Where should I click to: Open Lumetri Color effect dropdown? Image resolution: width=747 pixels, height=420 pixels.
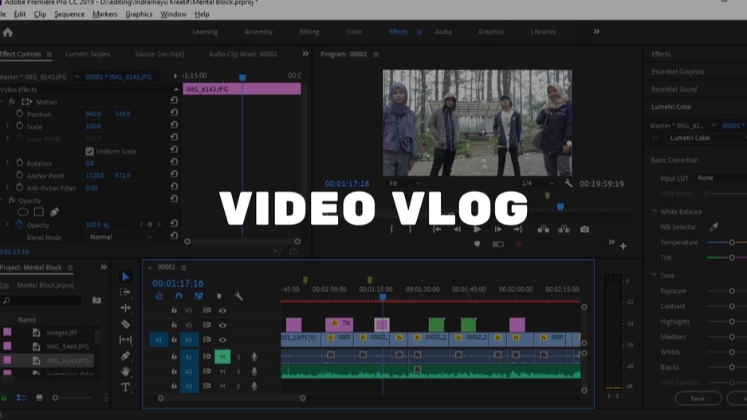[706, 138]
